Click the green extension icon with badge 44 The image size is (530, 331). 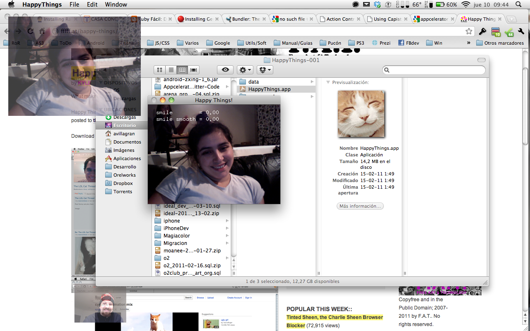pos(509,31)
